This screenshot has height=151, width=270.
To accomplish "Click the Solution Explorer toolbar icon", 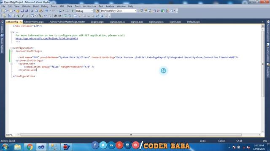I will (141, 11).
